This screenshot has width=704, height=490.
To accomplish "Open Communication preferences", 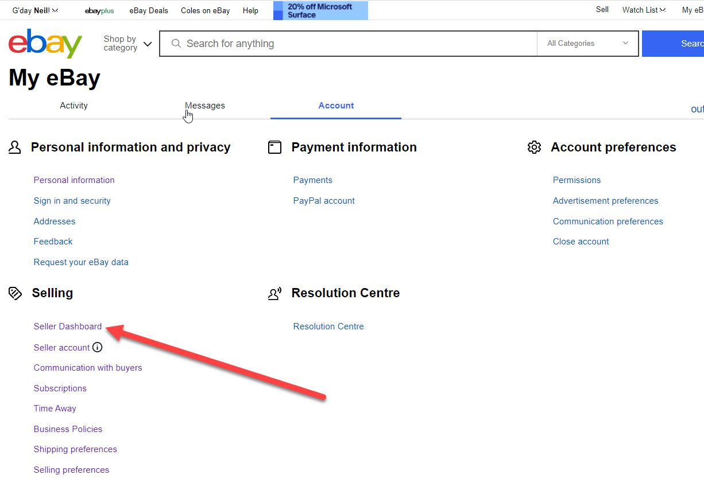I will point(608,221).
